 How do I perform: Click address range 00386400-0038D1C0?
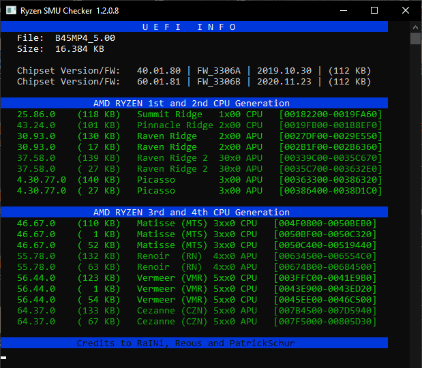point(331,190)
